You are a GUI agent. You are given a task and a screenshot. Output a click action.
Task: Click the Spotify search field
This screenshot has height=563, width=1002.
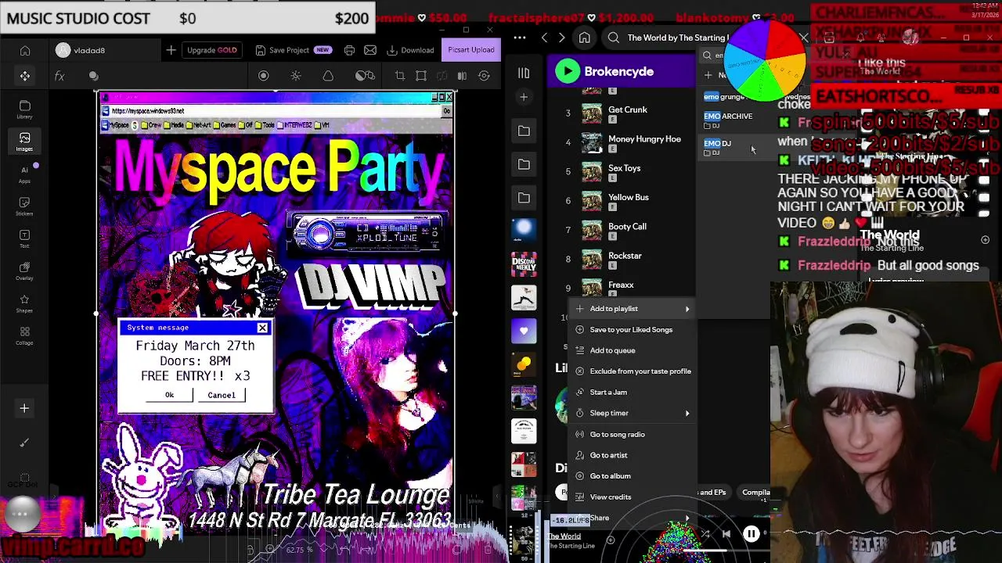tap(678, 38)
